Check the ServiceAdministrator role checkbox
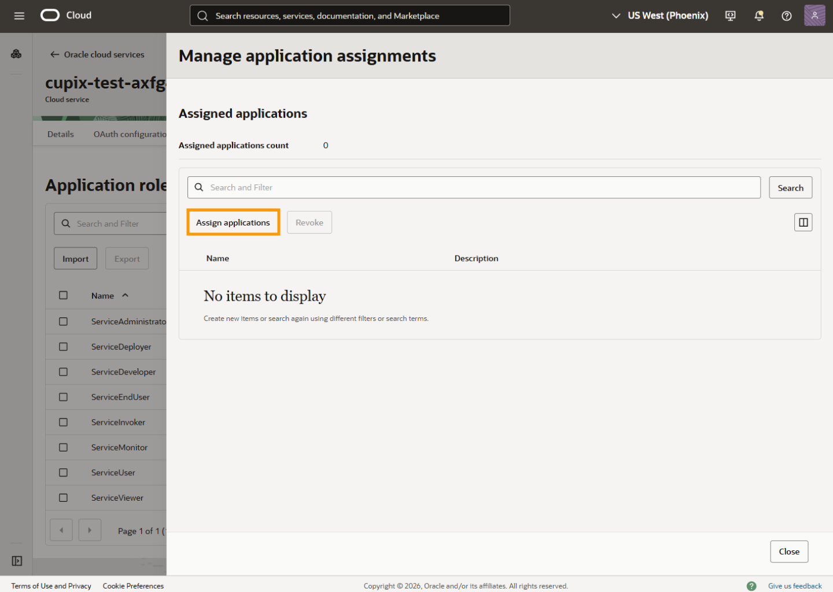This screenshot has width=833, height=592. (x=64, y=321)
